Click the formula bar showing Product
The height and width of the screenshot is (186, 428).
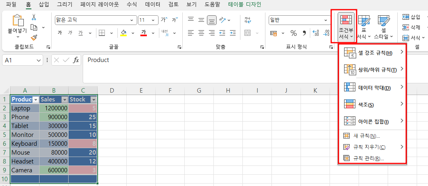click(x=255, y=68)
